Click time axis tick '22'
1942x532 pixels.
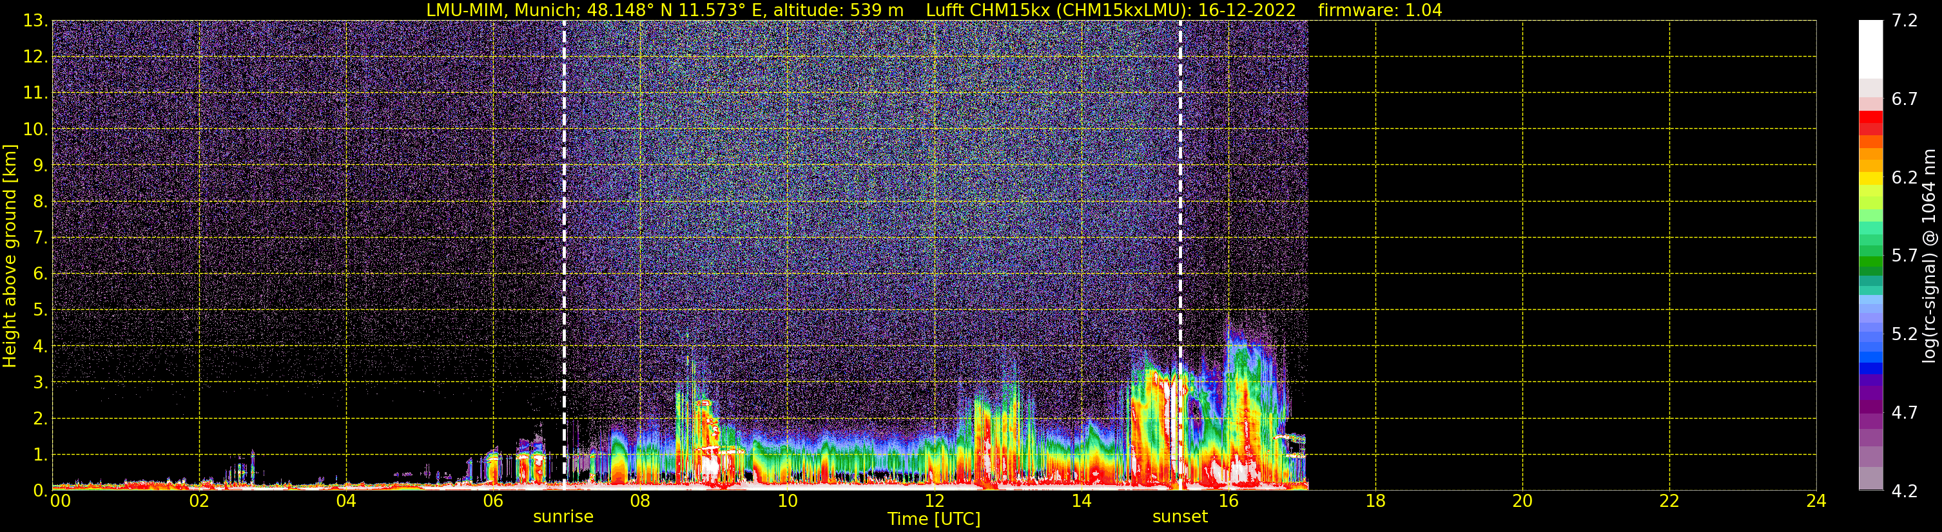(1669, 501)
